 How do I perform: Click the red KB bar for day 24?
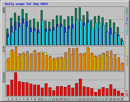coord(95,94)
